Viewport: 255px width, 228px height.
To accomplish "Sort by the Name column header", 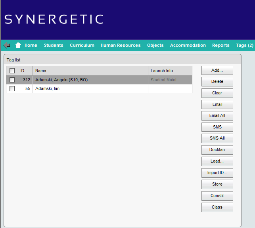I will 90,71.
